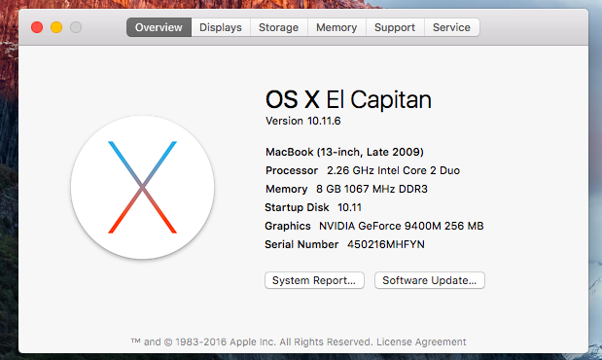Open the License Agreement link
602x360 pixels.
[421, 342]
